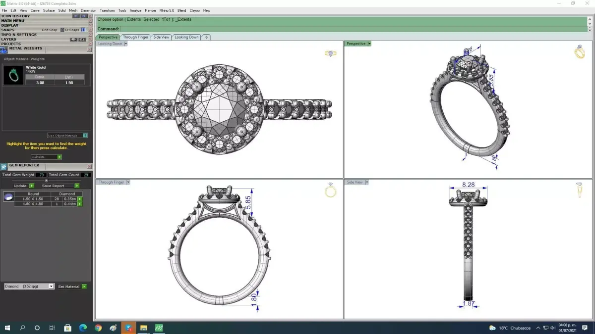Click the green arrow beside Save Report
This screenshot has width=595, height=334.
pyautogui.click(x=77, y=186)
